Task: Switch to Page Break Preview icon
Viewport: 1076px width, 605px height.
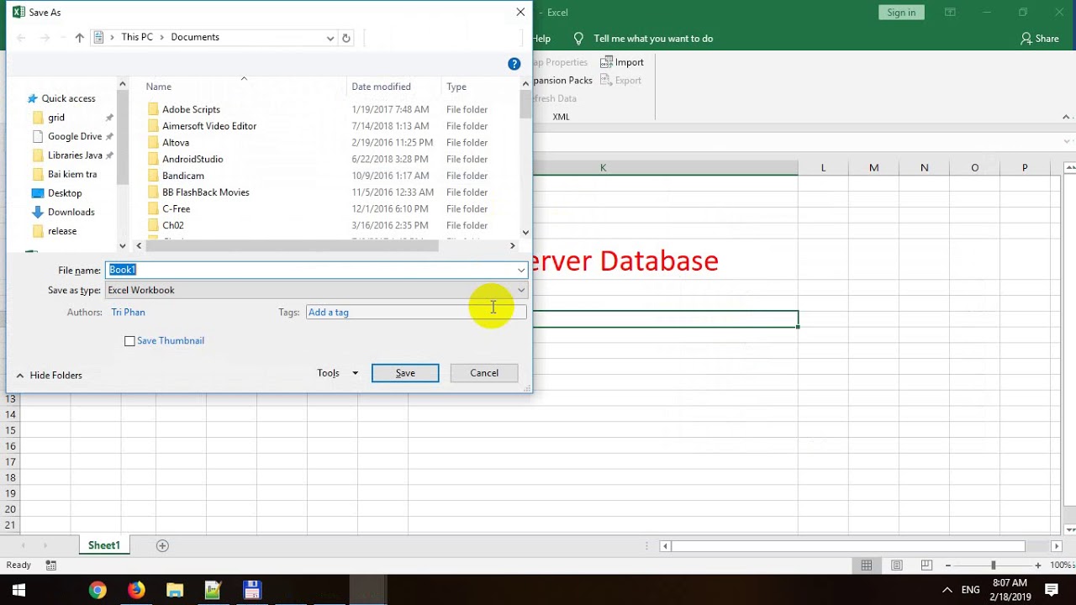Action: [x=926, y=566]
